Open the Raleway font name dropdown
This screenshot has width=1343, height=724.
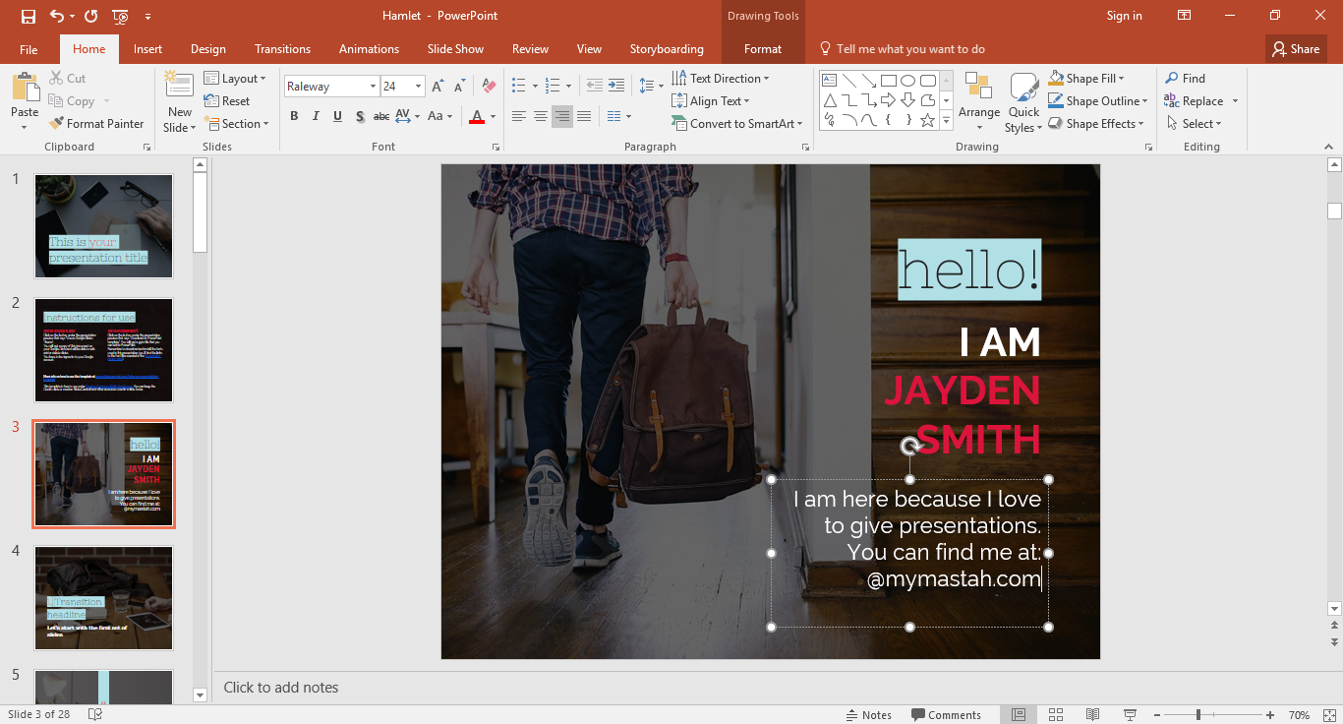coord(373,87)
